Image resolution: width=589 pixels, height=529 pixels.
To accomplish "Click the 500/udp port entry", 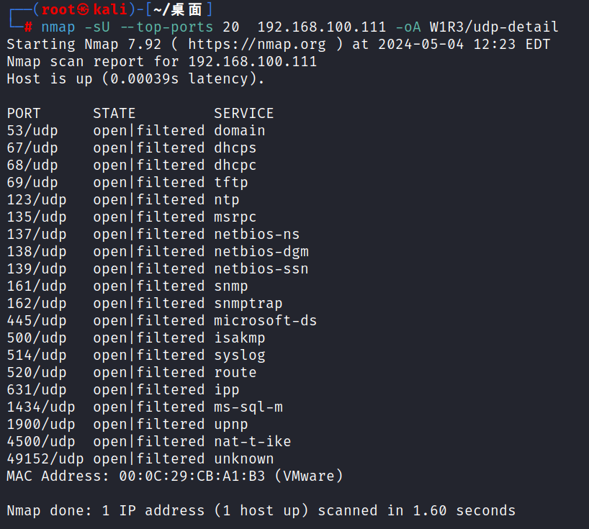I will (36, 338).
